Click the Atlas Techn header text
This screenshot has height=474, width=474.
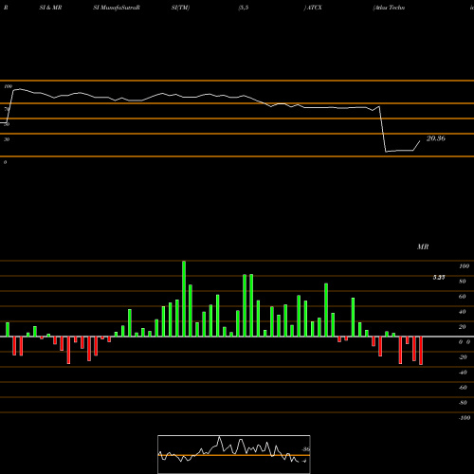coord(389,8)
